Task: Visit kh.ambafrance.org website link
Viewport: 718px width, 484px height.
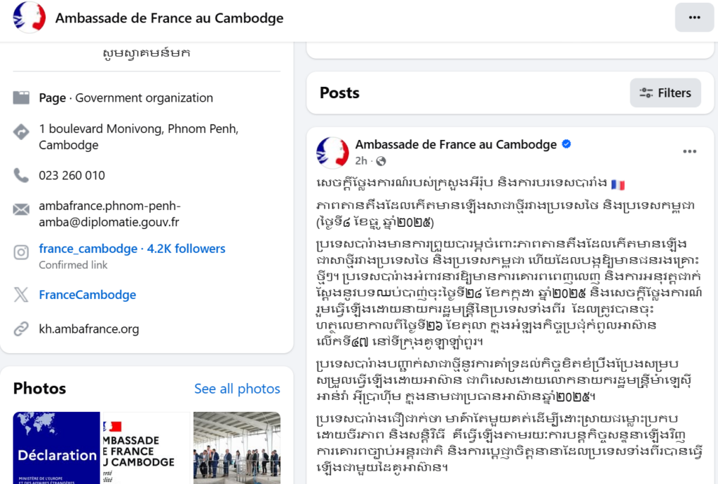Action: tap(88, 329)
